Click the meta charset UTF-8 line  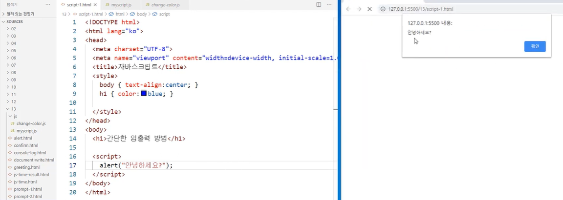pos(132,49)
